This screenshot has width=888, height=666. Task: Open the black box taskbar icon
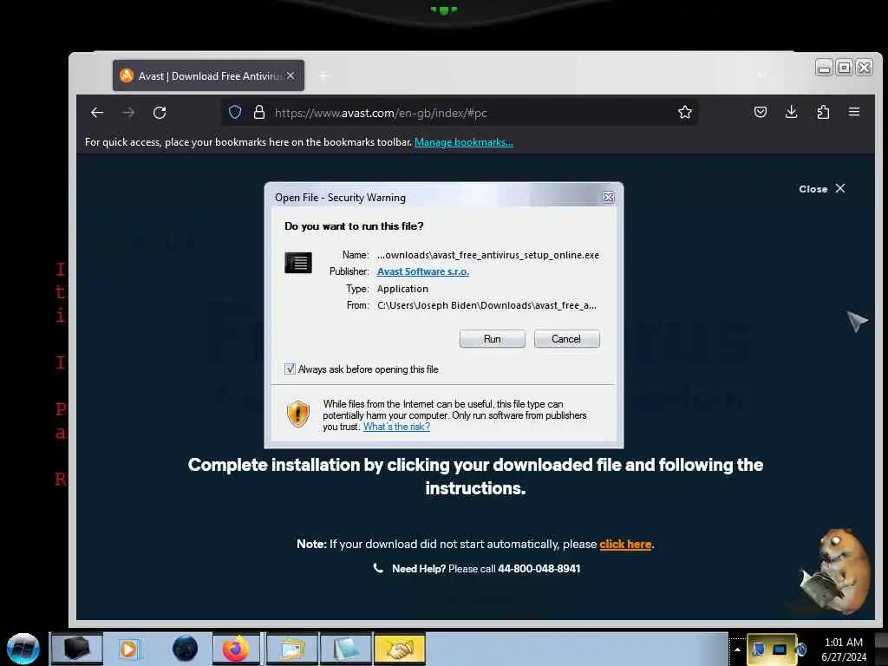point(76,649)
